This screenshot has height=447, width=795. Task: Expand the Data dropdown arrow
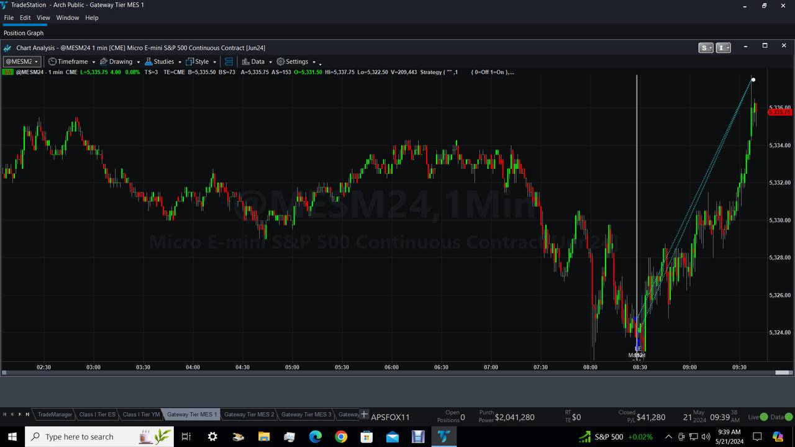point(270,62)
